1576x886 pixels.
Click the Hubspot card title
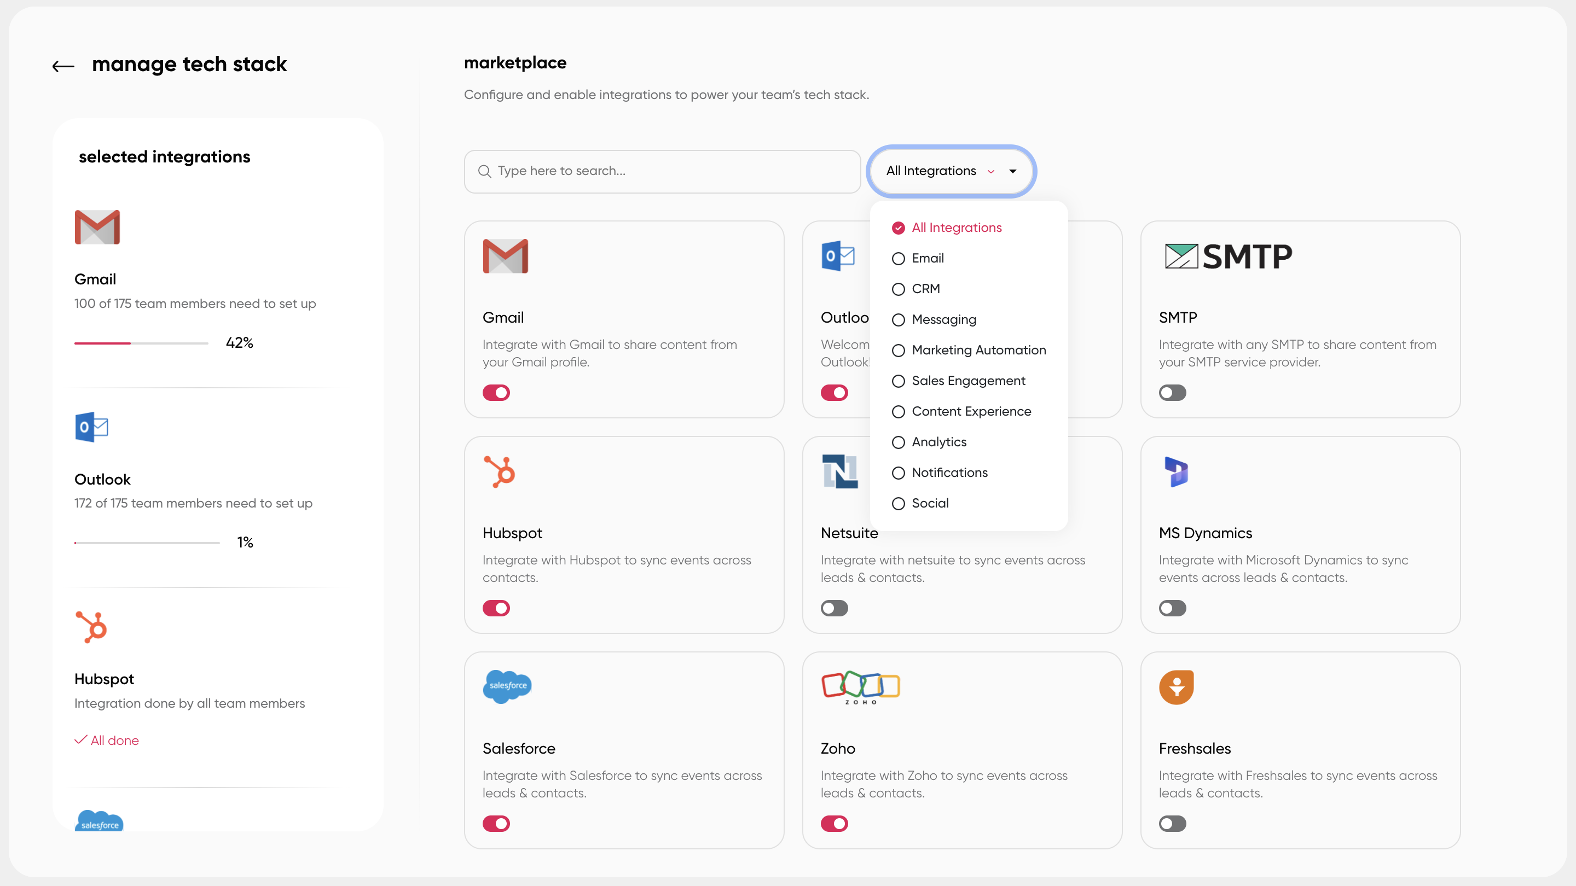512,533
